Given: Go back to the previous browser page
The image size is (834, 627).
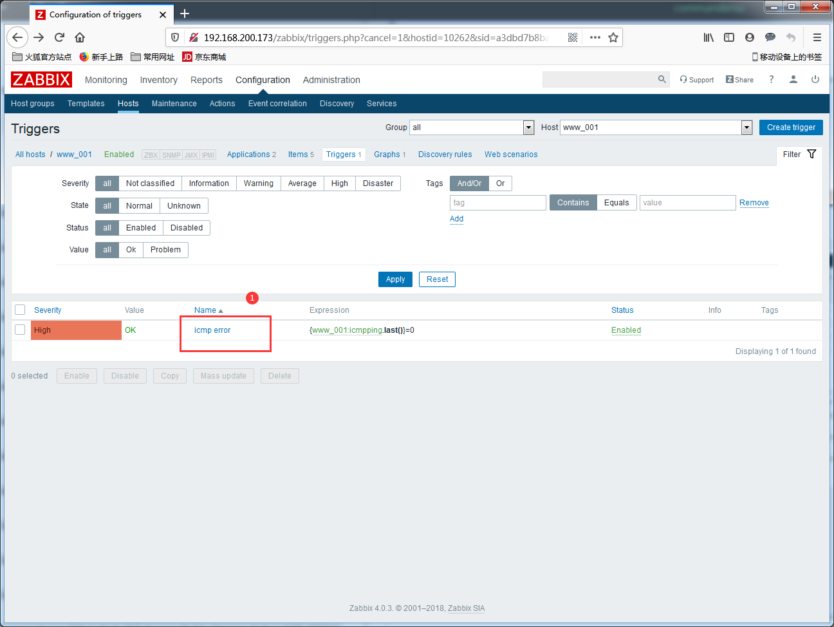Looking at the screenshot, I should [18, 37].
